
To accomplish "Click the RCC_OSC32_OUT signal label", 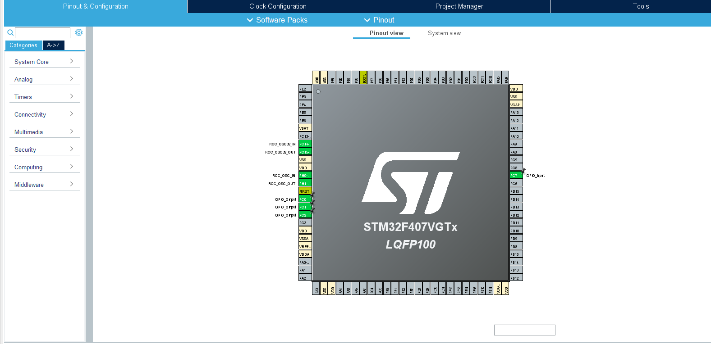I will tap(280, 152).
